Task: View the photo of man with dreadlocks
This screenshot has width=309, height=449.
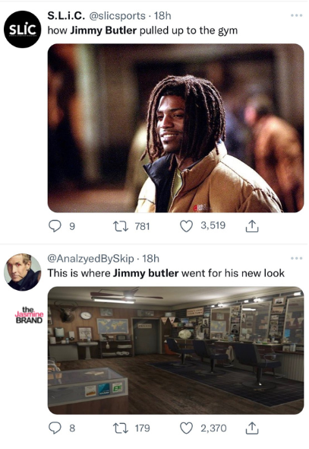Action: pos(175,128)
